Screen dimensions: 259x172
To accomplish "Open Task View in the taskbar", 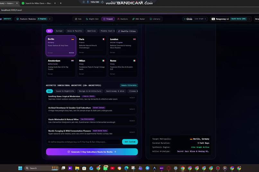I will (63, 168).
